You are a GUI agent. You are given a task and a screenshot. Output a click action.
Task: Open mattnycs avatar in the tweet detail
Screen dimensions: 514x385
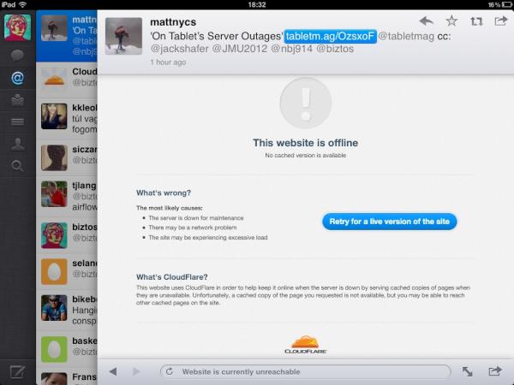coord(123,36)
